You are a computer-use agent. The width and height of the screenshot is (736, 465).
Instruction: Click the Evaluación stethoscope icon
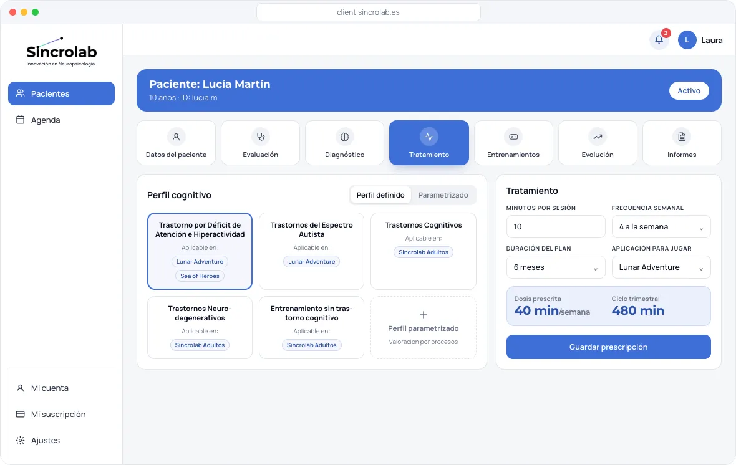261,137
